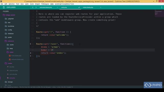This screenshot has width=164, height=92.
Task: Open the File menu
Action: tap(2, 4)
